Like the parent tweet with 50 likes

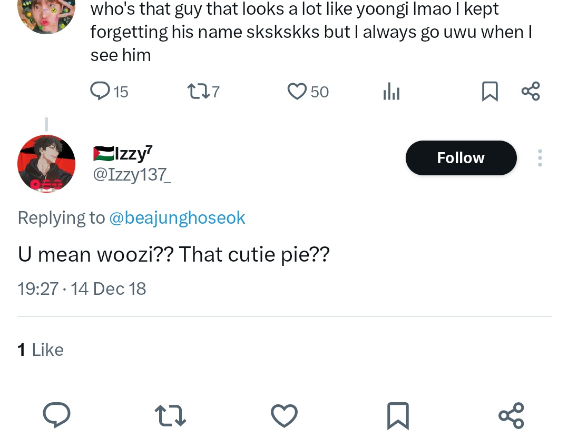pos(308,91)
